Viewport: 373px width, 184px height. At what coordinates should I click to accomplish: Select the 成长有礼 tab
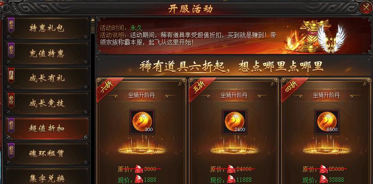pos(47,79)
